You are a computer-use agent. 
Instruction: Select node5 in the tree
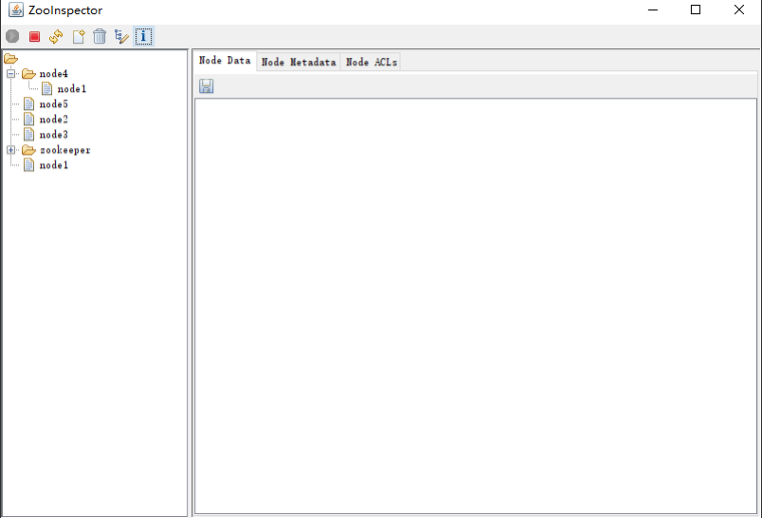coord(53,104)
